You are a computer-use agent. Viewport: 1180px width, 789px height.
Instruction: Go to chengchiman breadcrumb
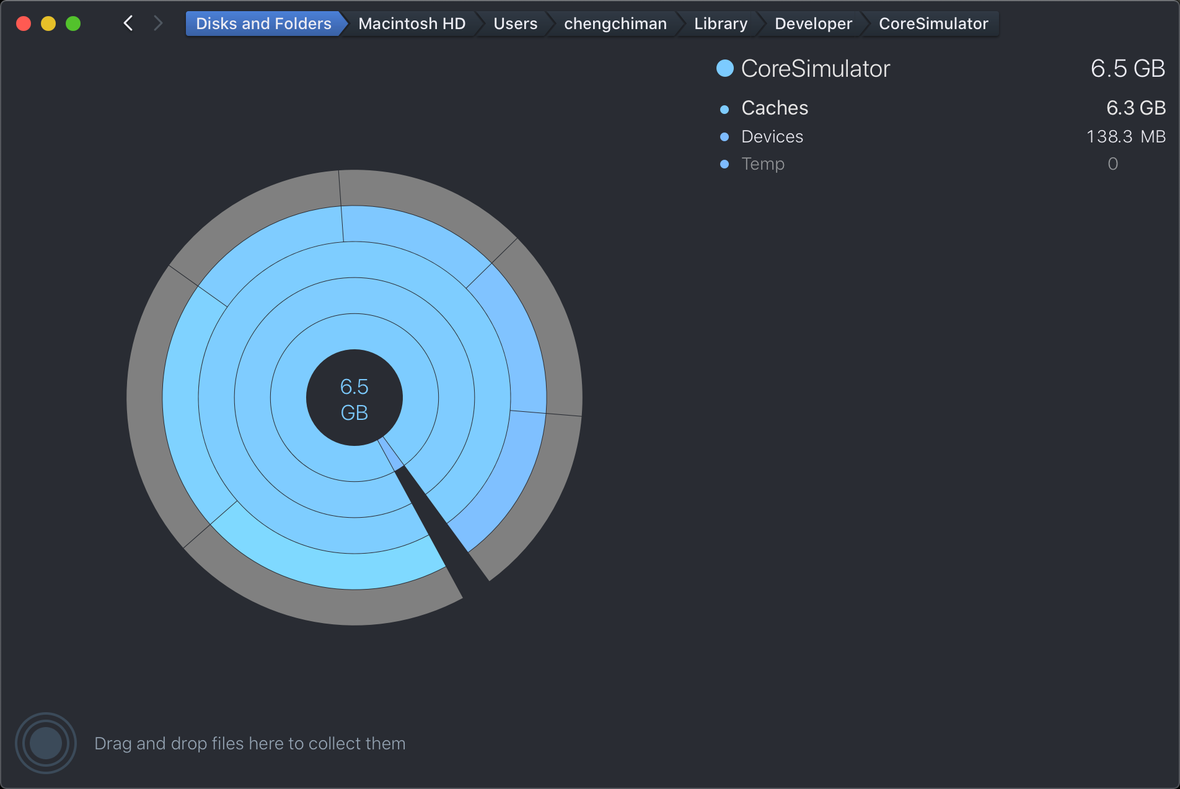615,24
